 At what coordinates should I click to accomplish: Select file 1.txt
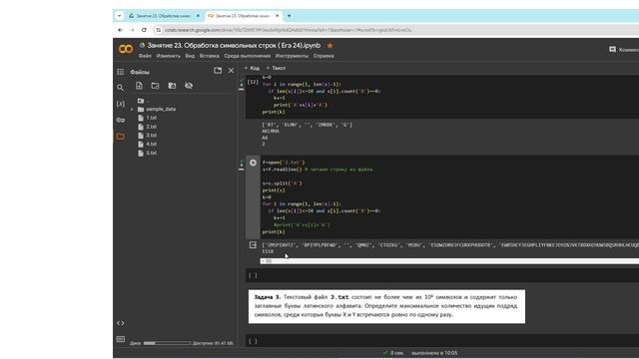pyautogui.click(x=151, y=118)
